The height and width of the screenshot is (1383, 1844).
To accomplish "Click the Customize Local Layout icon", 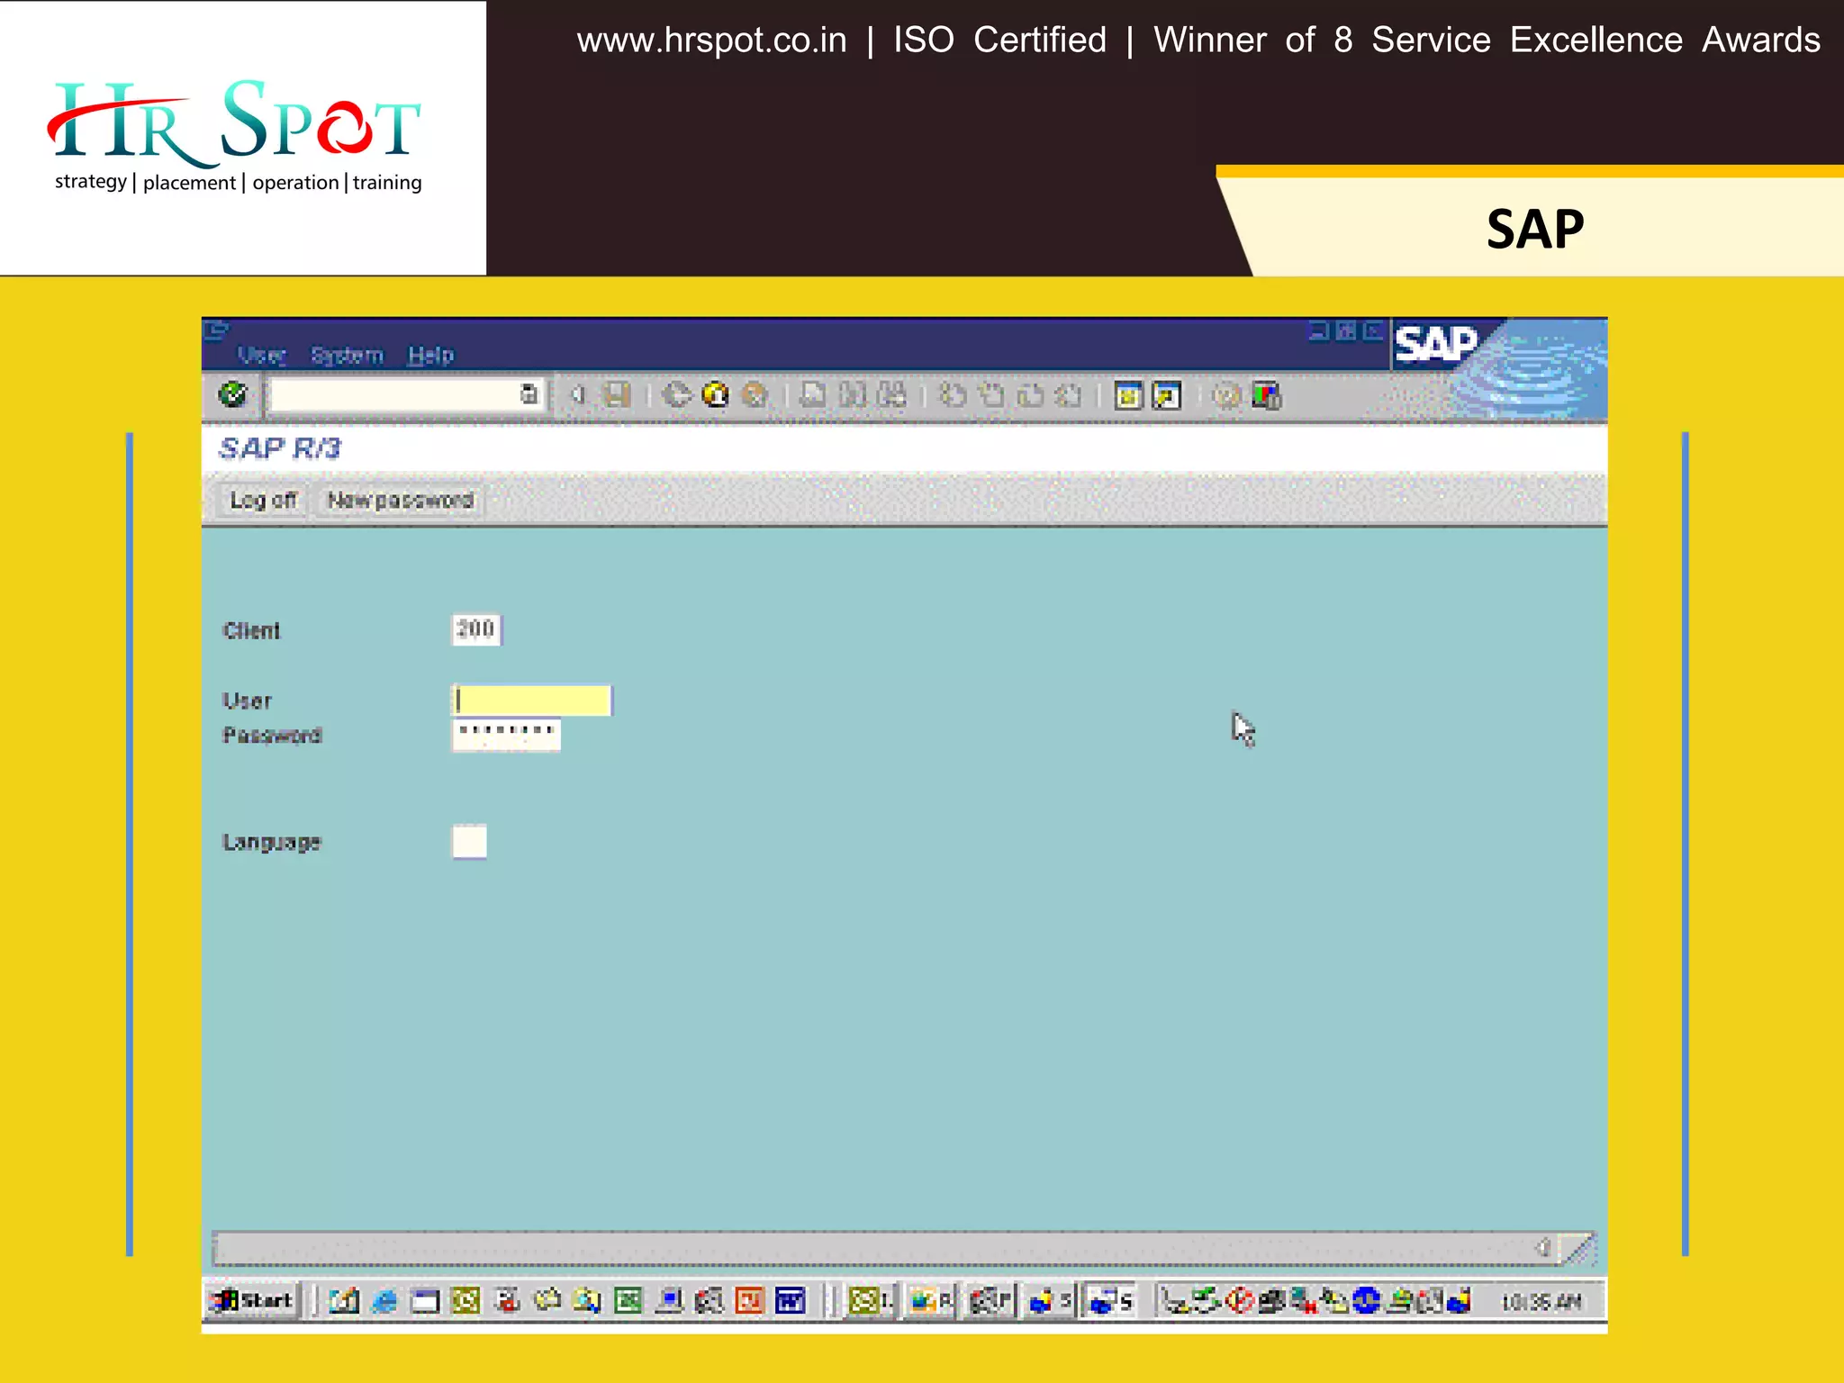I will click(1266, 395).
